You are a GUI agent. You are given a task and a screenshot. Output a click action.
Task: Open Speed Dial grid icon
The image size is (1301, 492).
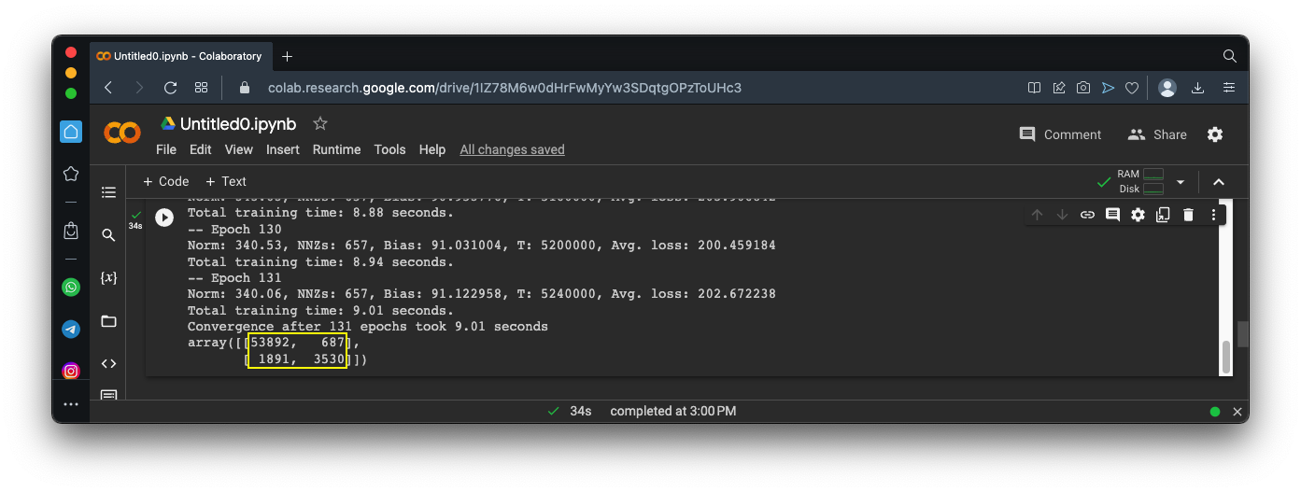(201, 88)
